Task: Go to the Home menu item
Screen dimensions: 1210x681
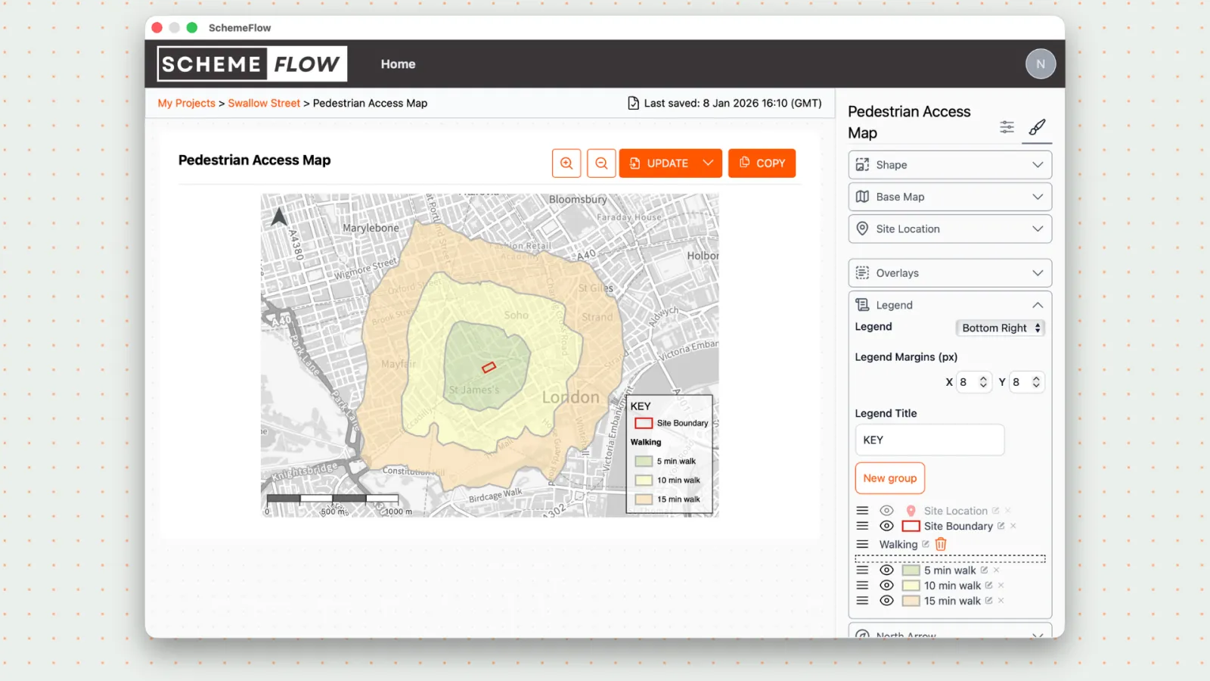Action: coord(398,64)
